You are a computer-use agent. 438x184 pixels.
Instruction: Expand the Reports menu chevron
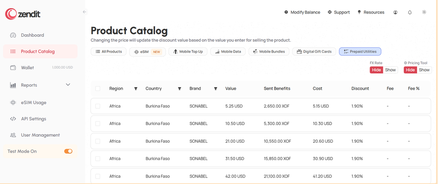pos(68,85)
